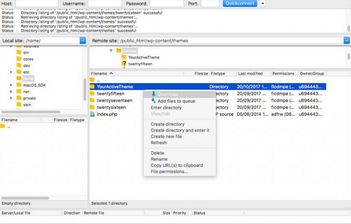Click message log vertical scrollbar
The height and width of the screenshot is (224, 351).
(x=349, y=28)
